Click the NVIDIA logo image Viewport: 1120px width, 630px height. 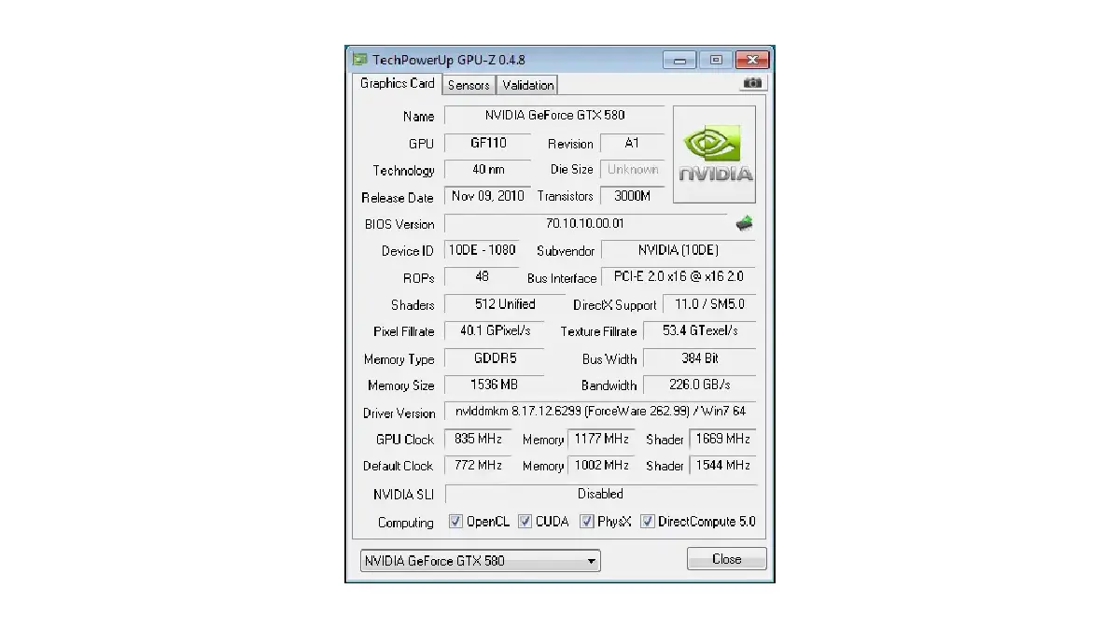click(715, 154)
